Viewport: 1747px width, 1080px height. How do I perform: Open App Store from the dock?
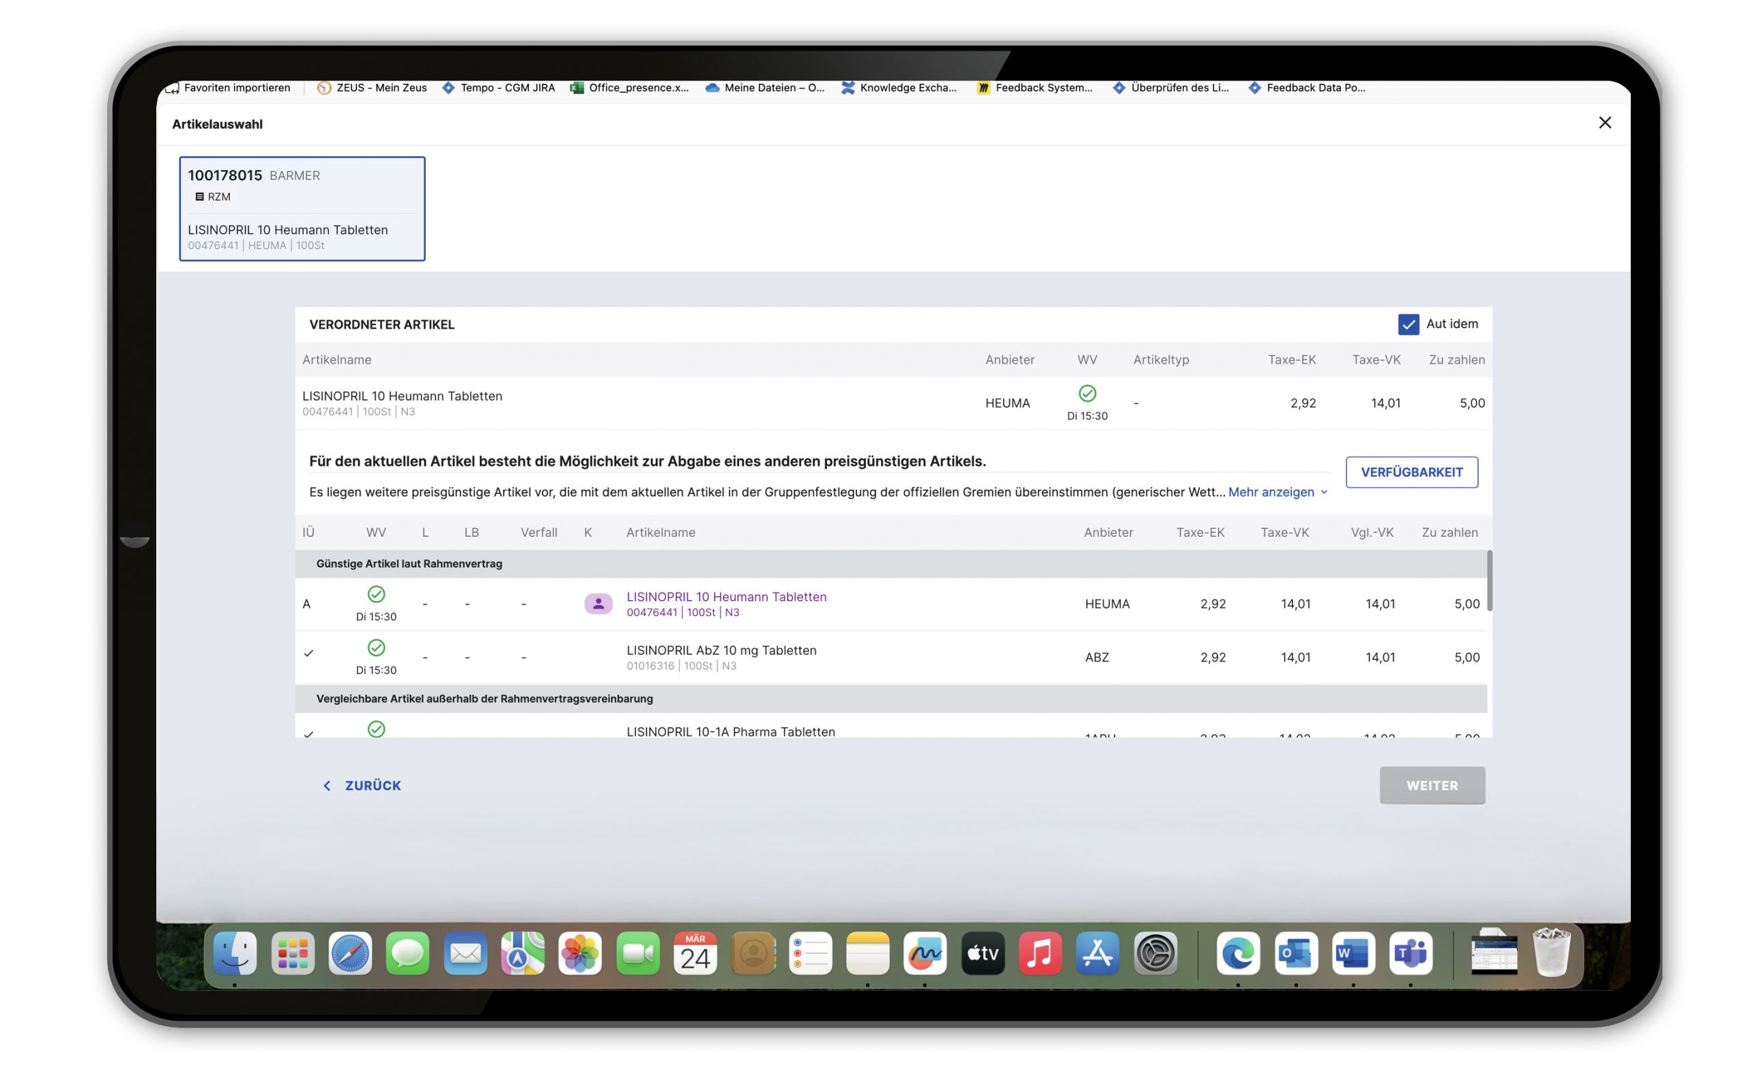1097,954
